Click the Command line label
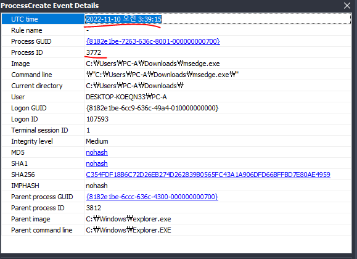 31,75
